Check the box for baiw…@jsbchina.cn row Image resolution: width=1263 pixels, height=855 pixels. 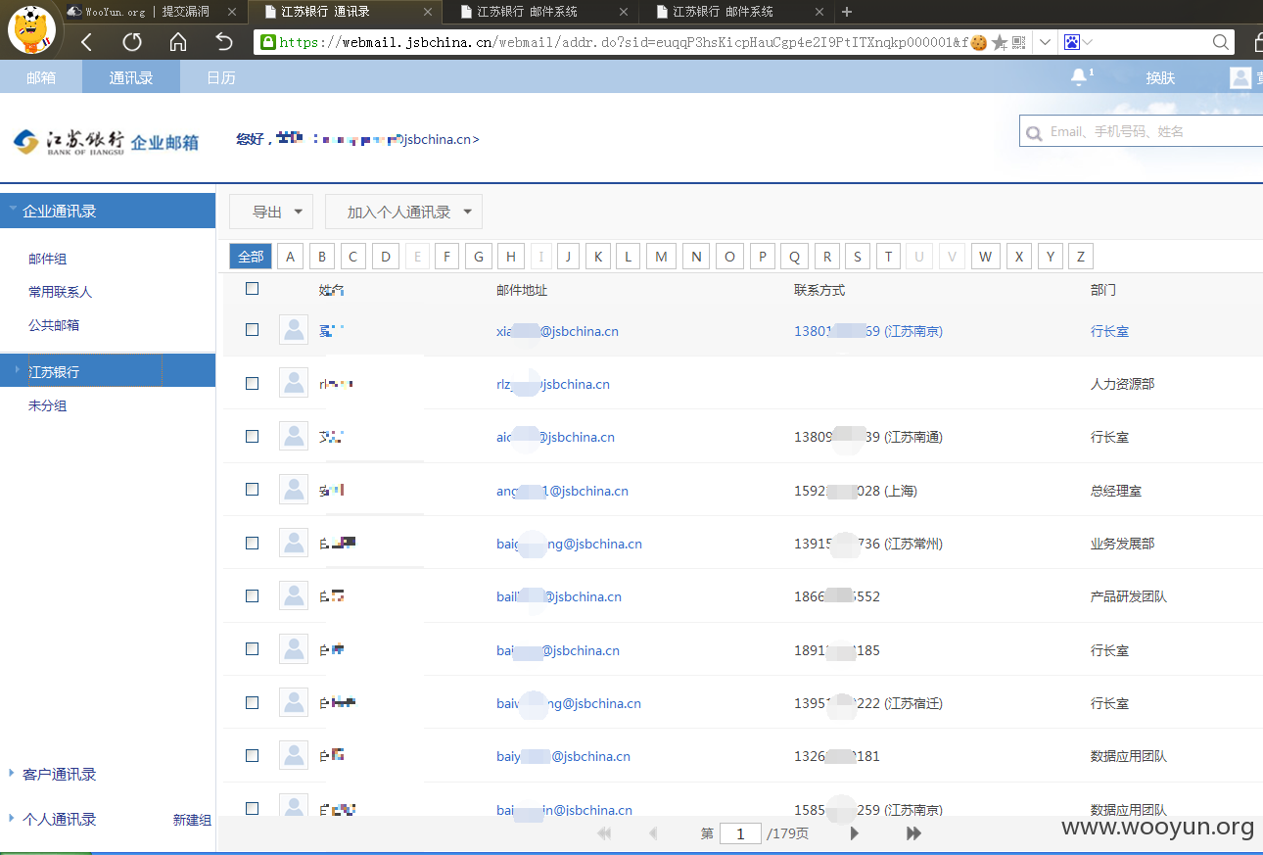point(253,702)
